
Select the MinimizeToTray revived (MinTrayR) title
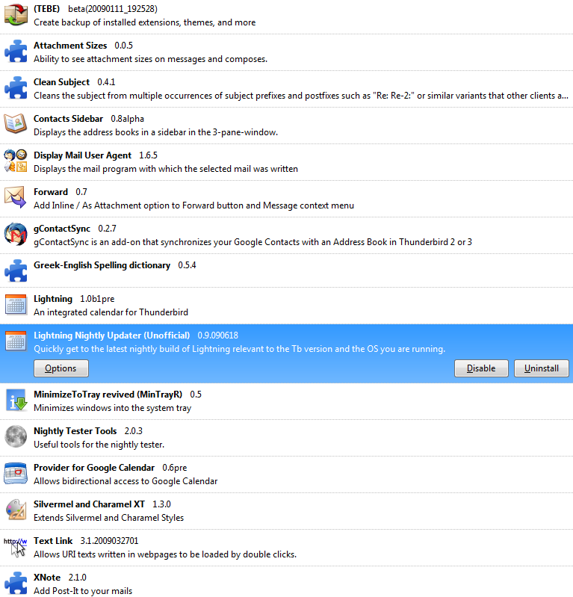coord(108,394)
